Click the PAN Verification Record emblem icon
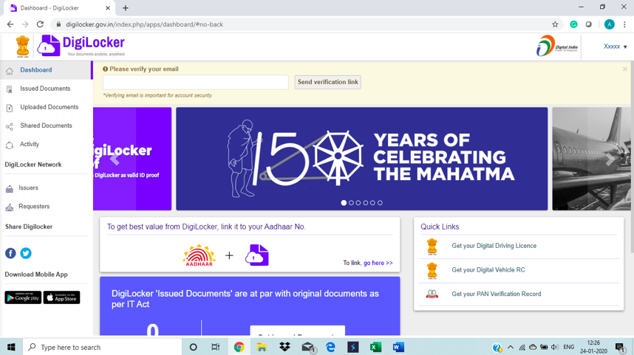 pos(432,294)
